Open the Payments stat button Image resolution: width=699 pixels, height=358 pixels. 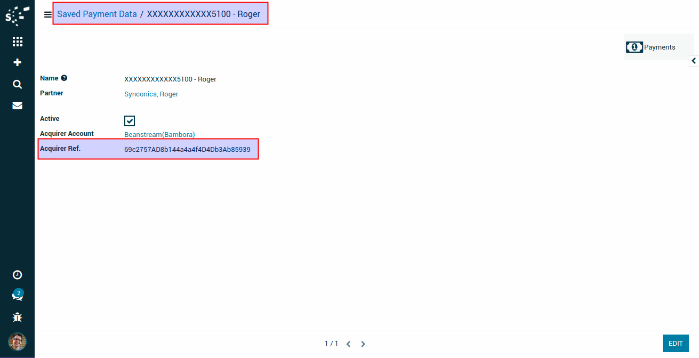(651, 47)
